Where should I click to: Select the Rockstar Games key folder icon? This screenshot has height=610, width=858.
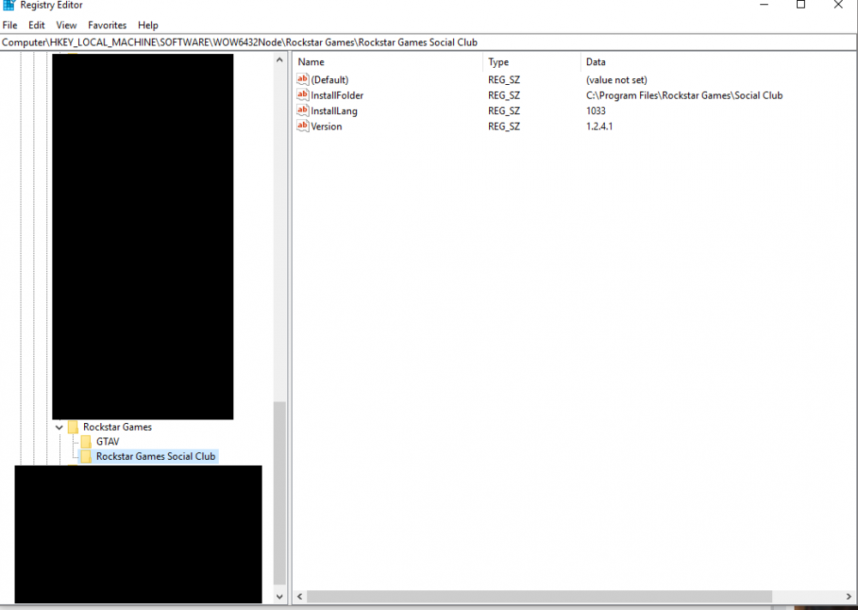tap(73, 427)
